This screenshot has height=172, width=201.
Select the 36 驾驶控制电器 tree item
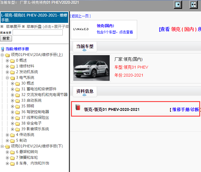[x=35, y=112]
